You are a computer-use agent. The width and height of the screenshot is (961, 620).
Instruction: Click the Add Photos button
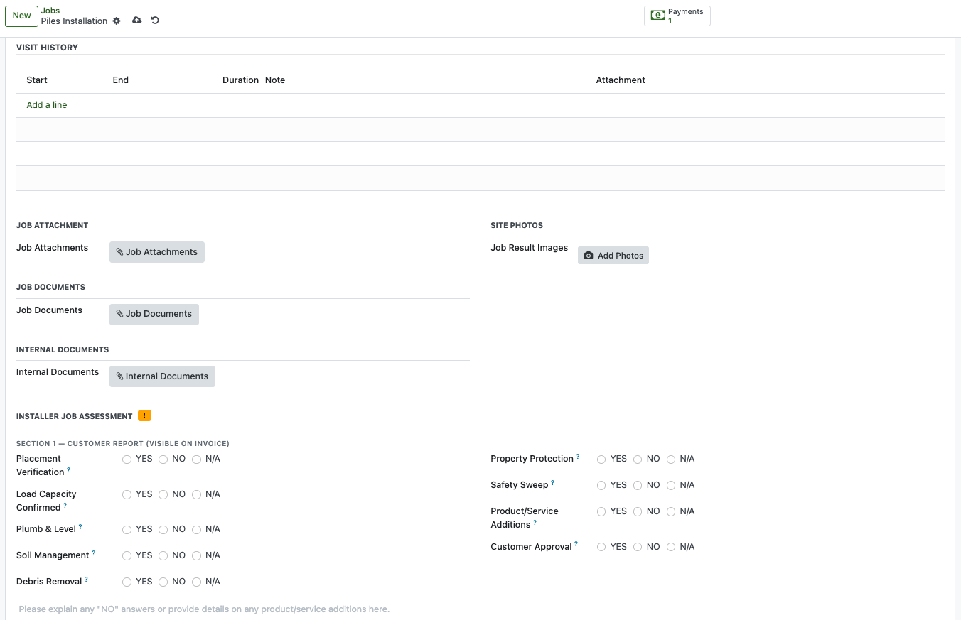click(x=613, y=256)
